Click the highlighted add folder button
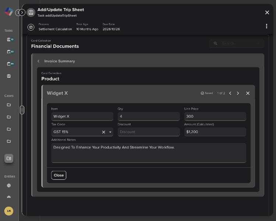This screenshot has width=276, height=221. (x=9, y=158)
